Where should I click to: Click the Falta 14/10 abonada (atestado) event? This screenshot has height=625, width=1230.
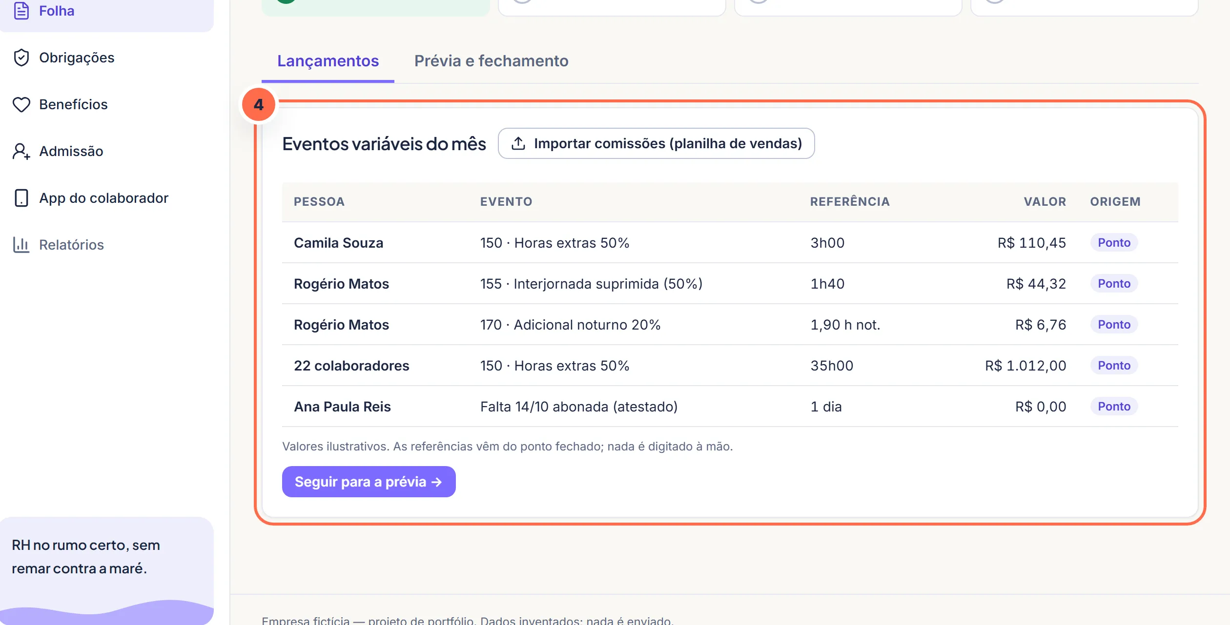(579, 407)
